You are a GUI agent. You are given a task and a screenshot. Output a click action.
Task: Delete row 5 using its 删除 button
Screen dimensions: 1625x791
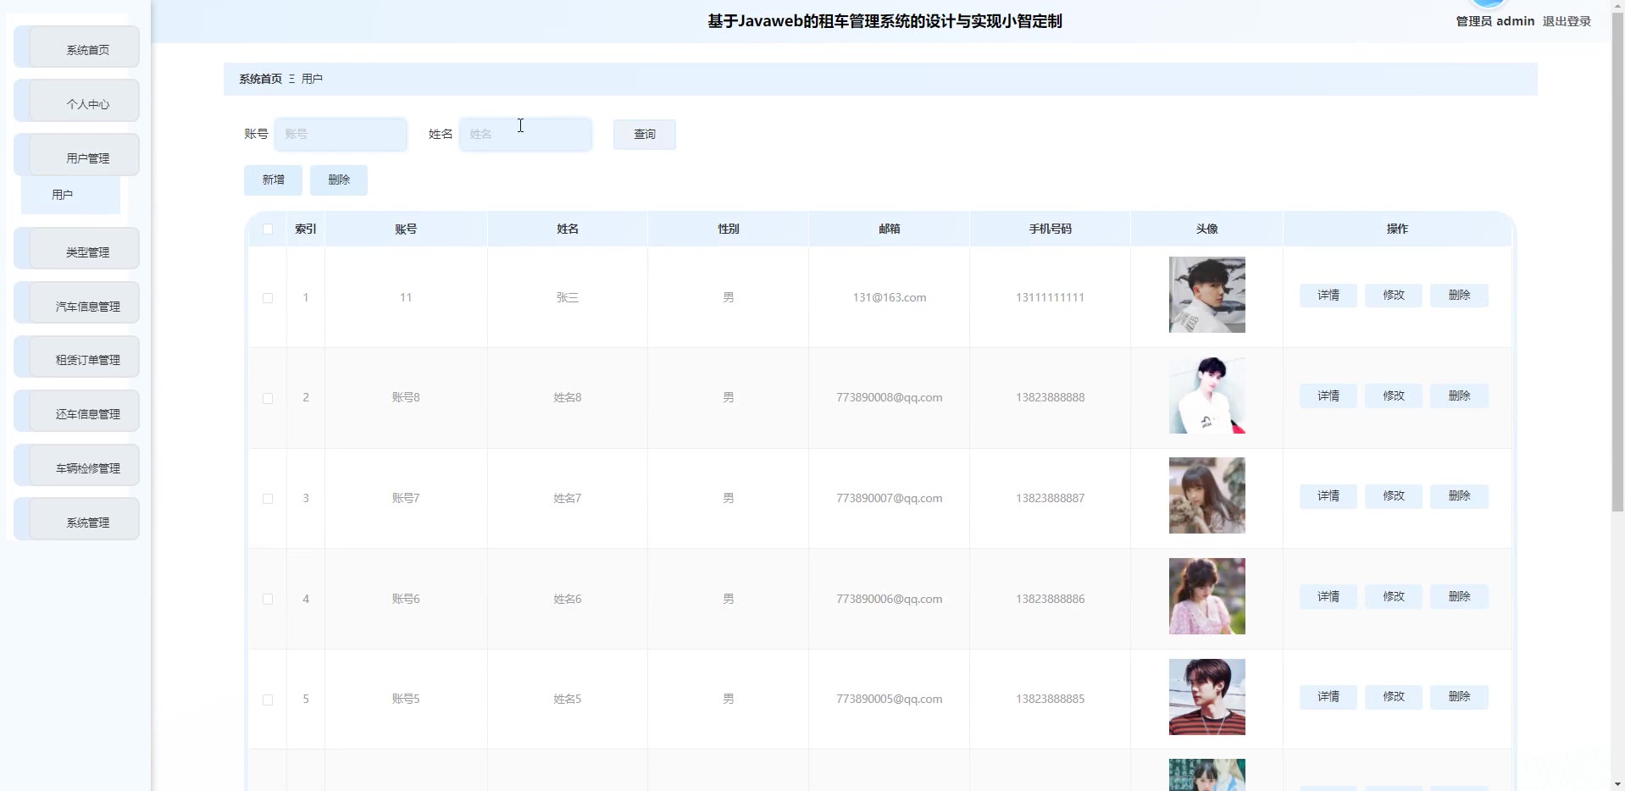[1458, 697]
